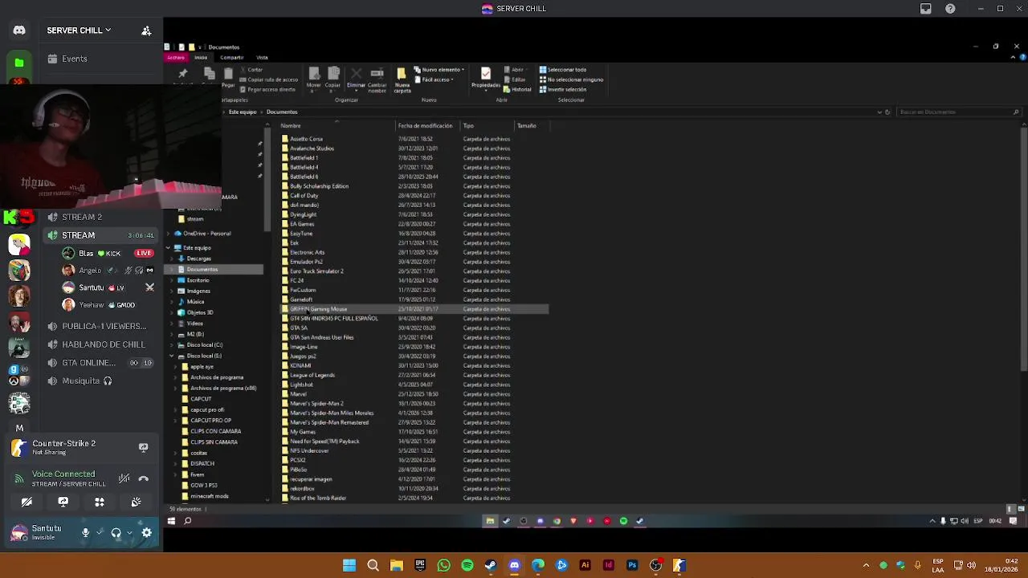Viewport: 1028px width, 578px height.
Task: Open the activities icon in voice panel
Action: 100,502
